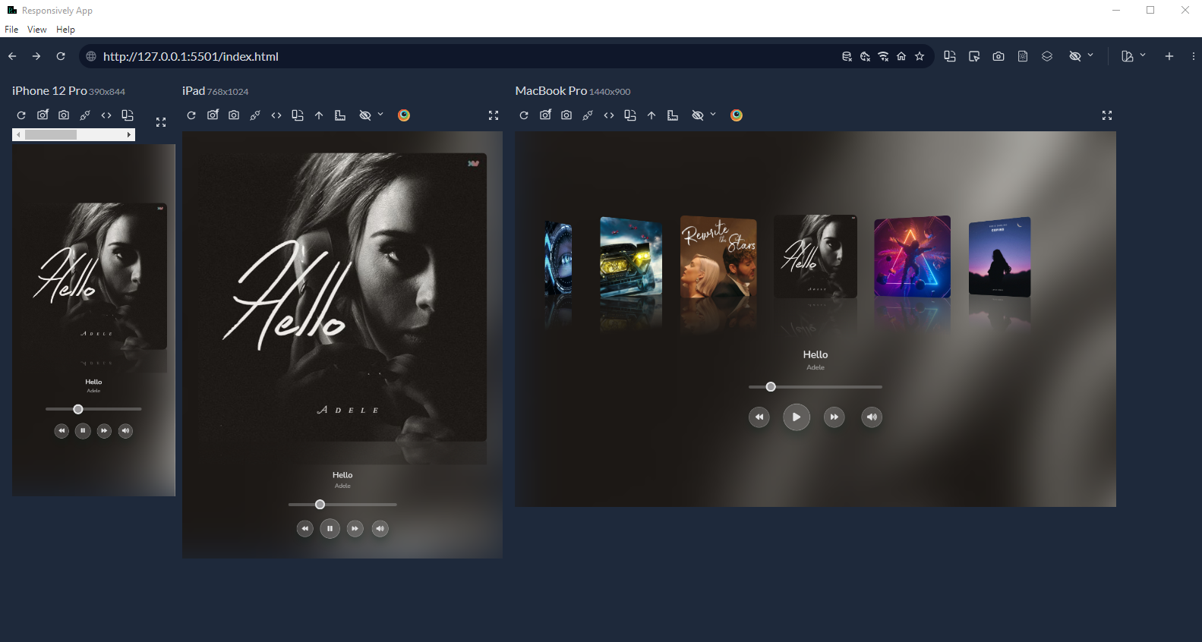Open iPad vision simulation dropdown arrow
Viewport: 1202px width, 642px height.
click(380, 115)
